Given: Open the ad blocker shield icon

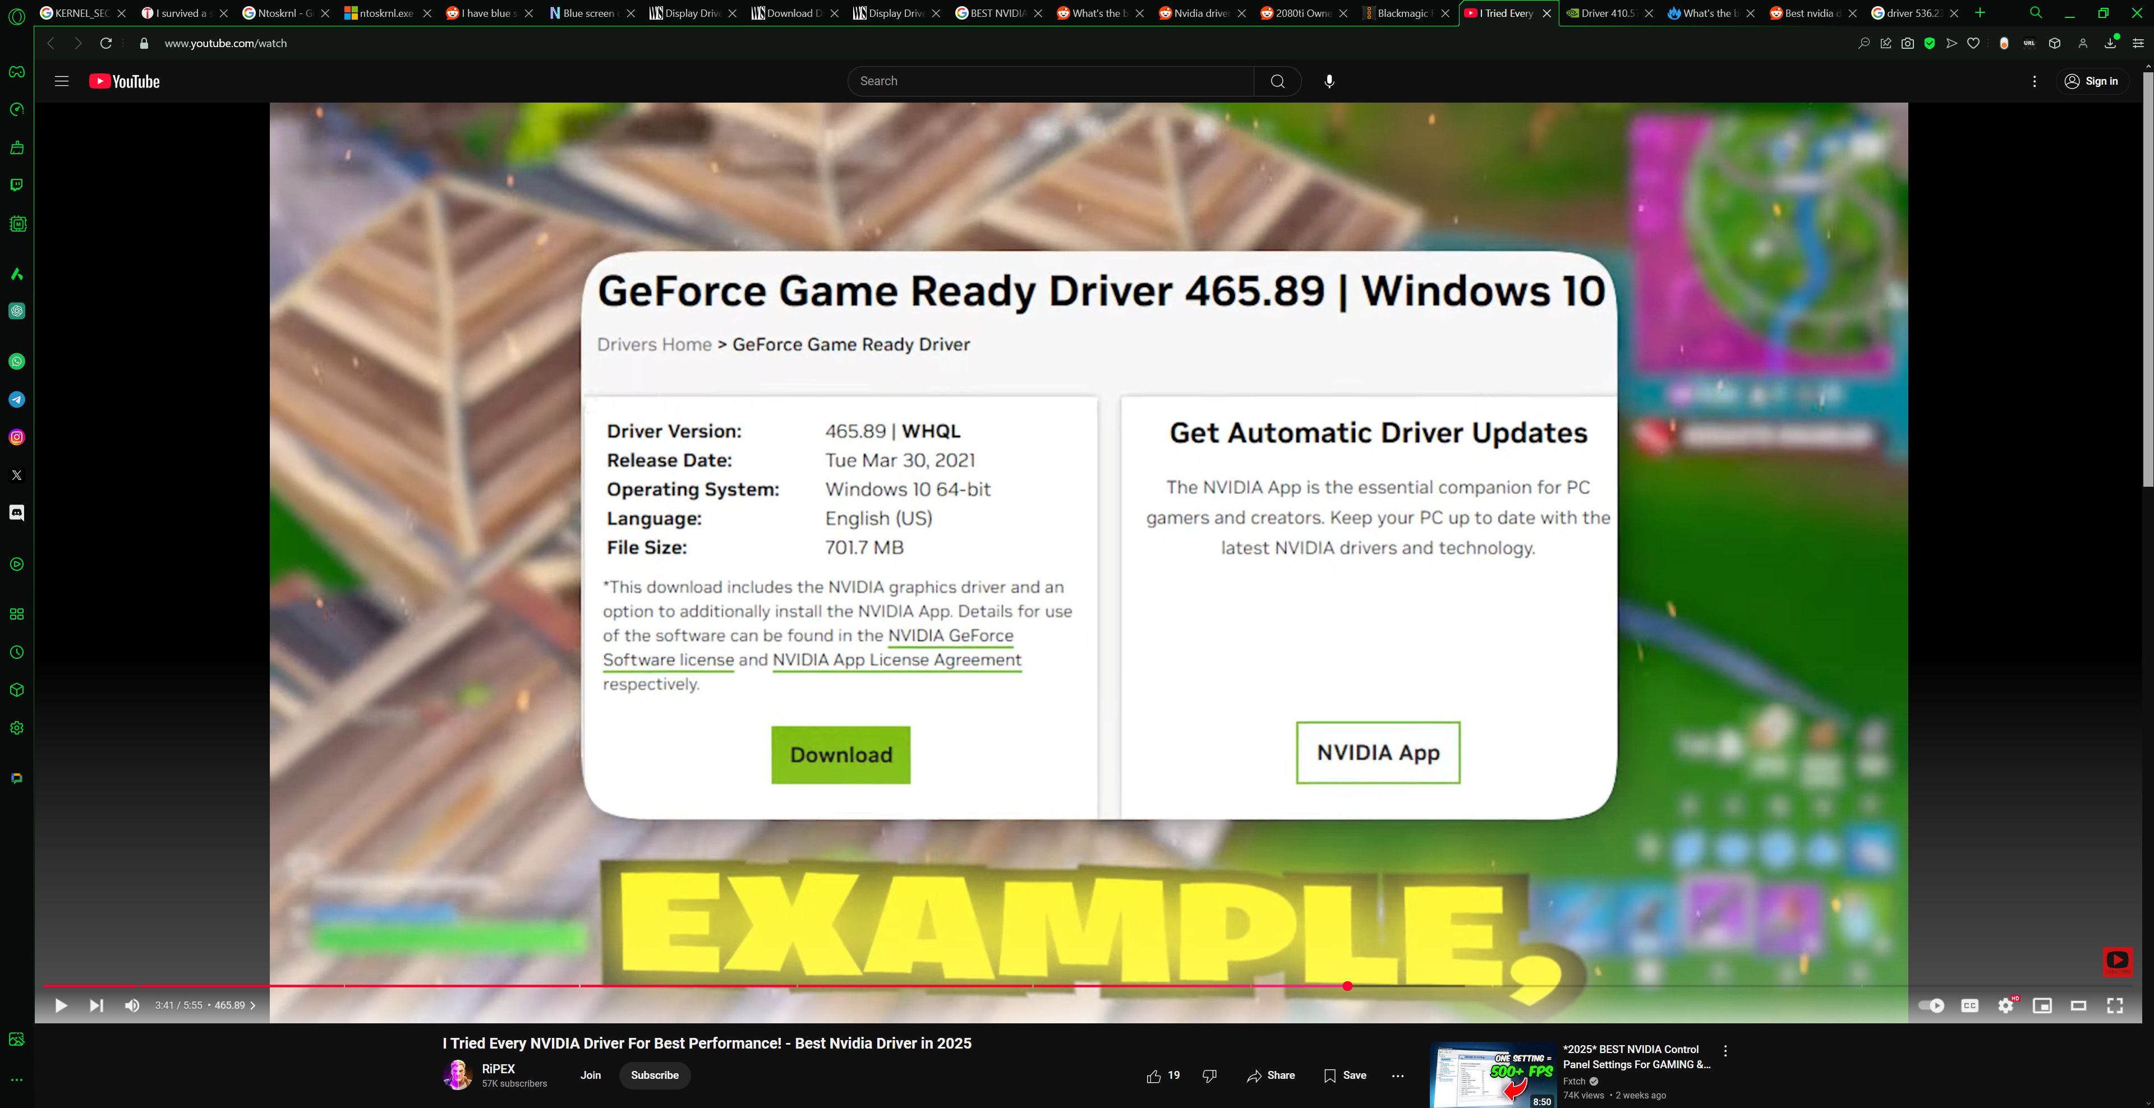Looking at the screenshot, I should [1930, 43].
